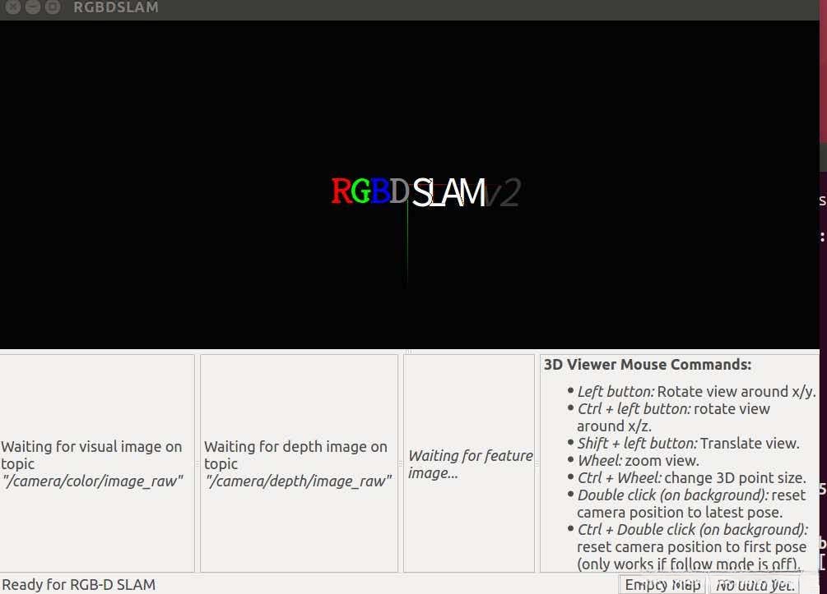Click the 'Ctrl + left button: rotate view' help line
Viewport: 827px width, 594px height.
pos(673,409)
